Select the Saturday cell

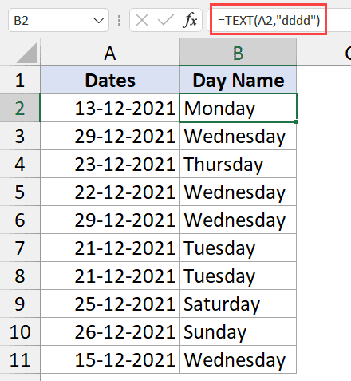tap(238, 304)
